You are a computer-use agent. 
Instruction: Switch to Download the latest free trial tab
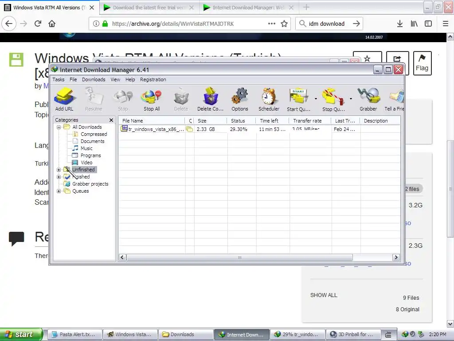149,8
